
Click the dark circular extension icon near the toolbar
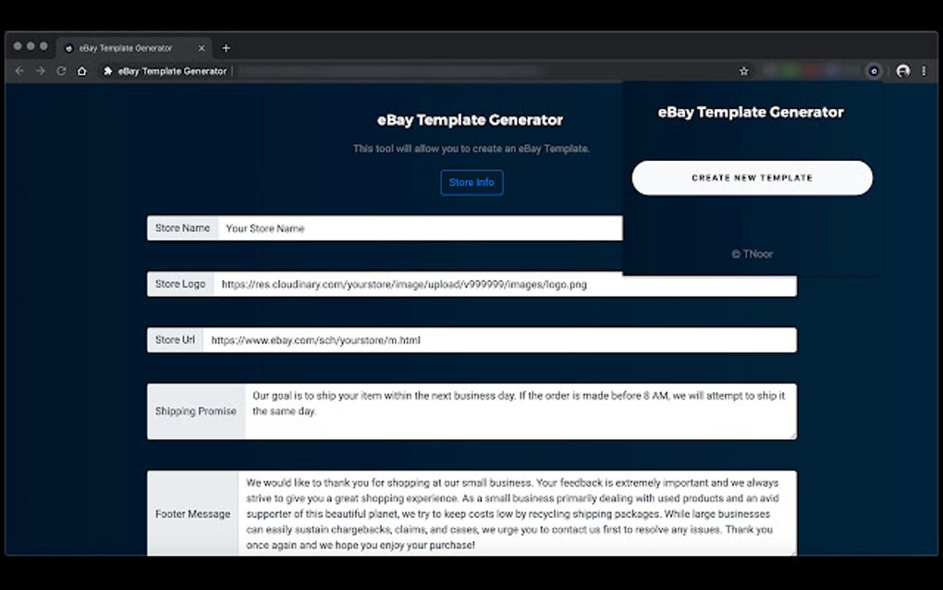pyautogui.click(x=873, y=70)
